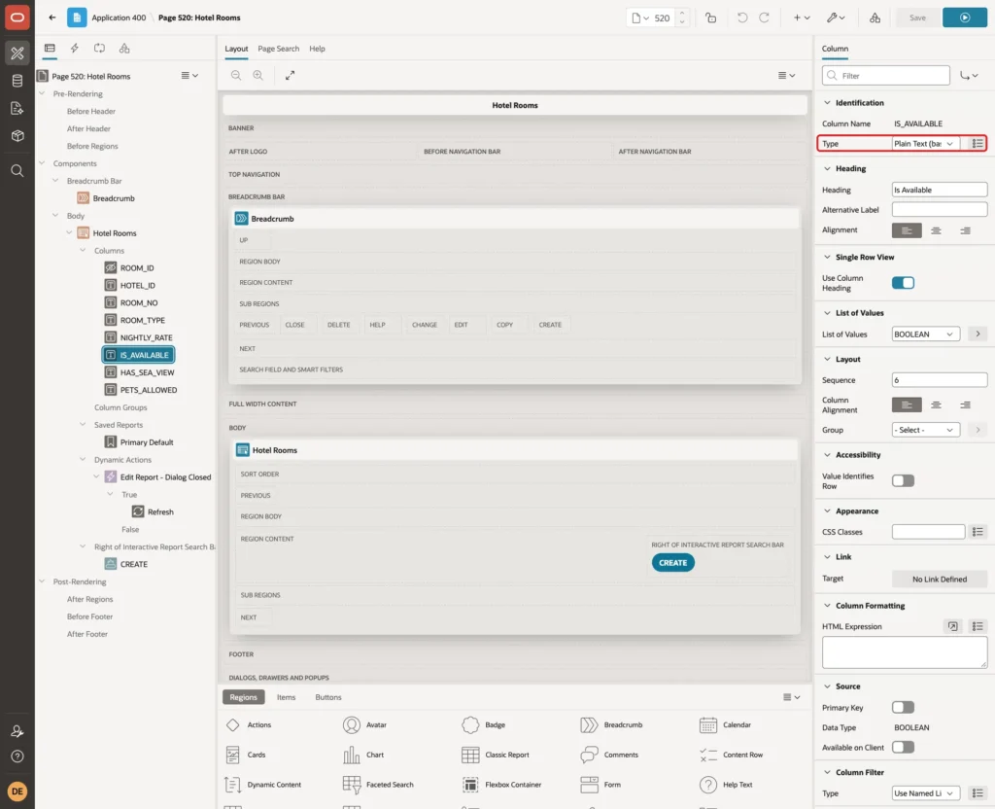This screenshot has width=995, height=809.
Task: Set column alignment to right
Action: point(965,404)
